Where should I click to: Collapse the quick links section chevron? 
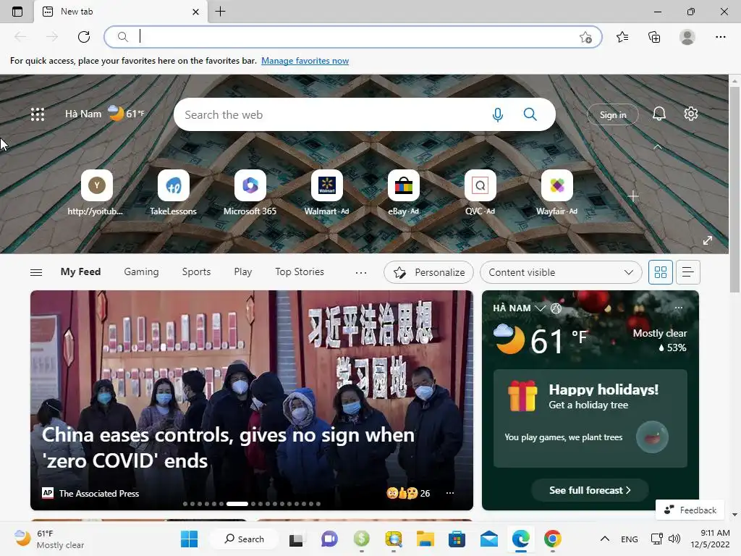coord(657,147)
